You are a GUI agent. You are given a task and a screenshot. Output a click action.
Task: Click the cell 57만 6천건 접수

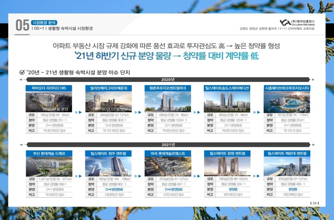coord(174,195)
